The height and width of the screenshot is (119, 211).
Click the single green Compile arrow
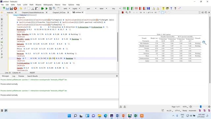(x=46, y=9)
